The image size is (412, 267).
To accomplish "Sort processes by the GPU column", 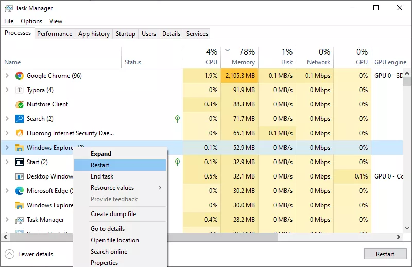I will pos(352,58).
